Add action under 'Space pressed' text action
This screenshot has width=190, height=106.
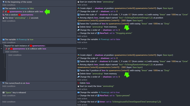point(82,99)
